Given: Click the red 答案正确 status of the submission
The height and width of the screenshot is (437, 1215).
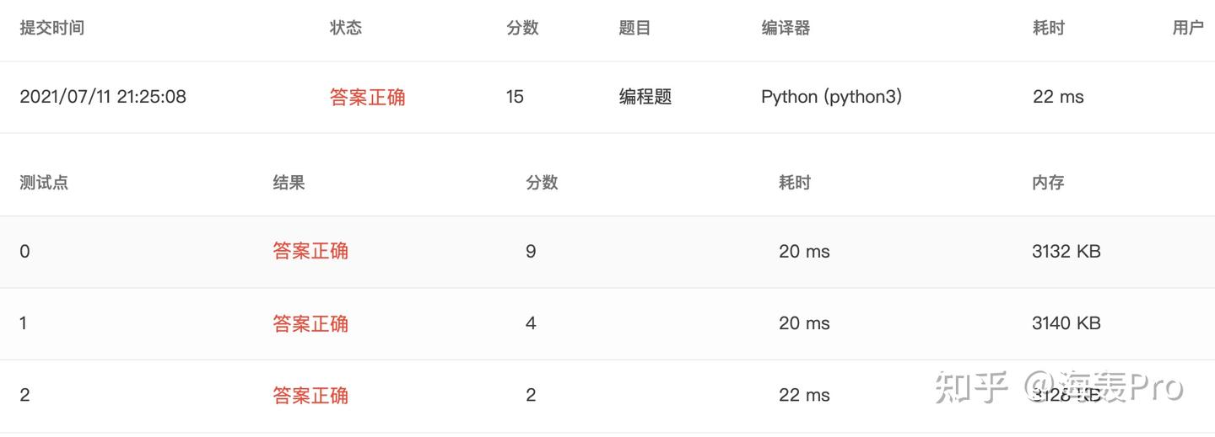Looking at the screenshot, I should (367, 98).
